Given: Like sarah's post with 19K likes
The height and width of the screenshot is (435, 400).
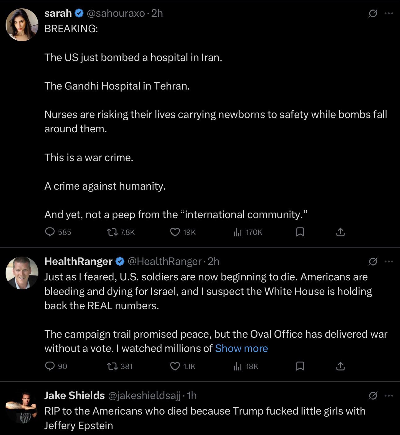Looking at the screenshot, I should point(175,232).
